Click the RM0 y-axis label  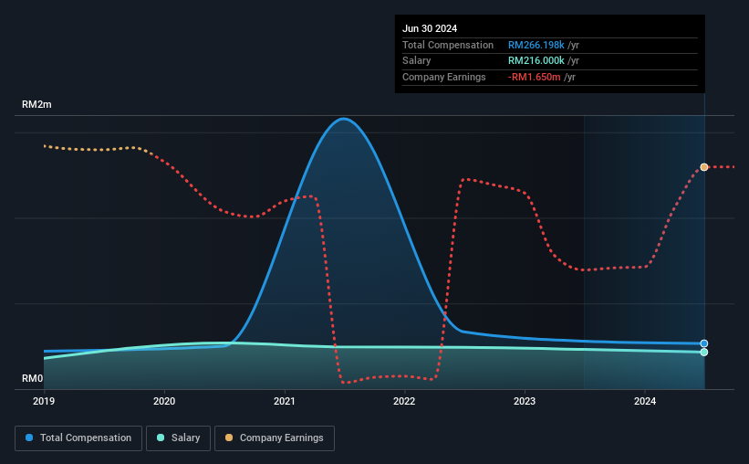point(33,378)
